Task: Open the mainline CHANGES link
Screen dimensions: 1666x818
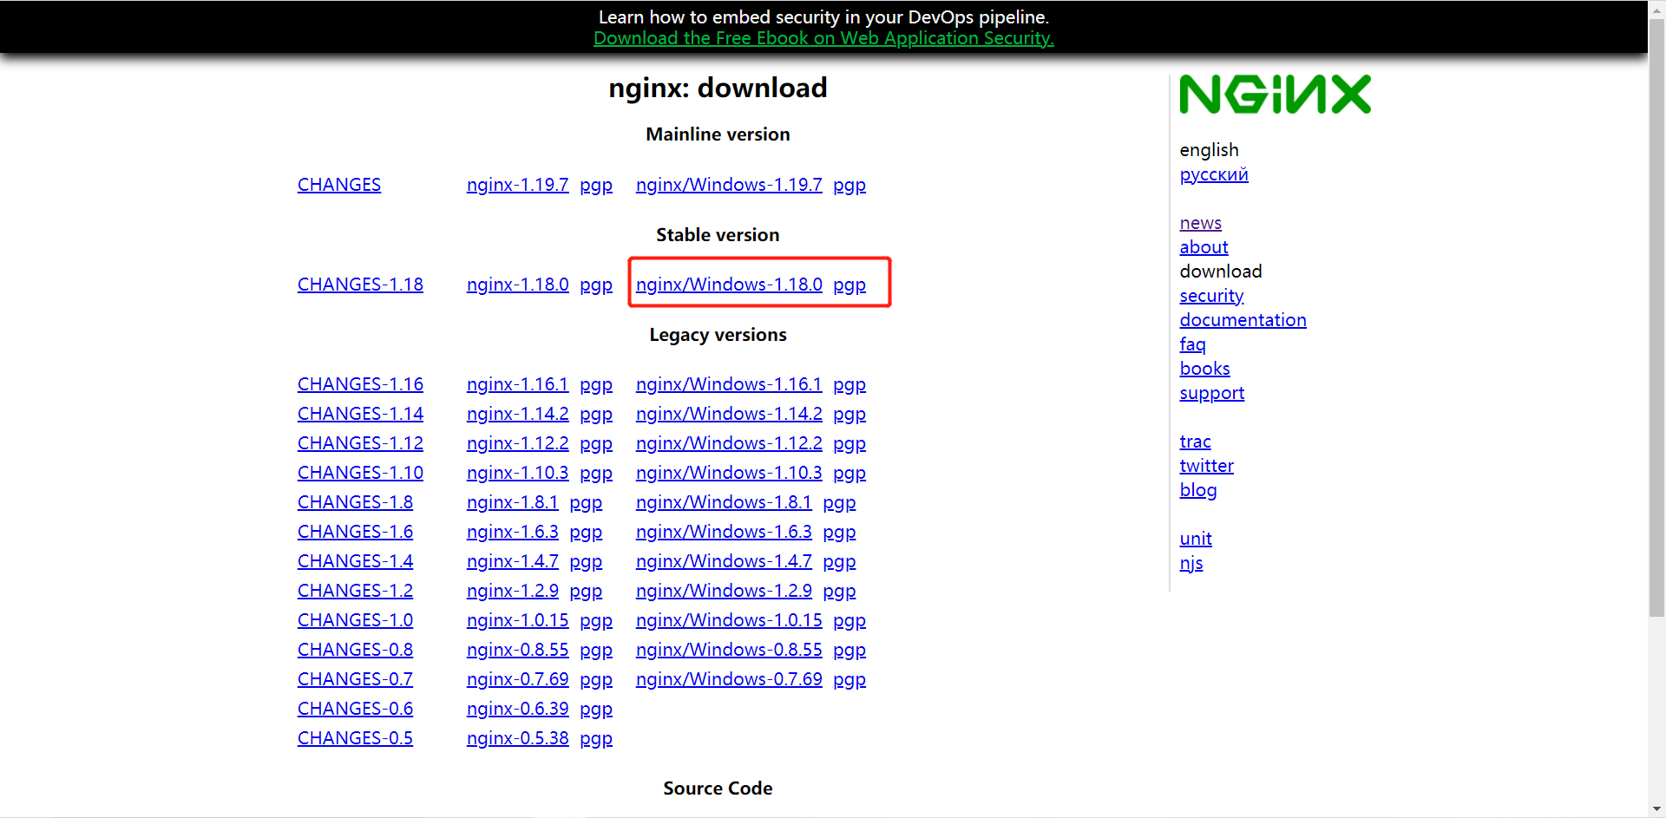Action: 339,185
